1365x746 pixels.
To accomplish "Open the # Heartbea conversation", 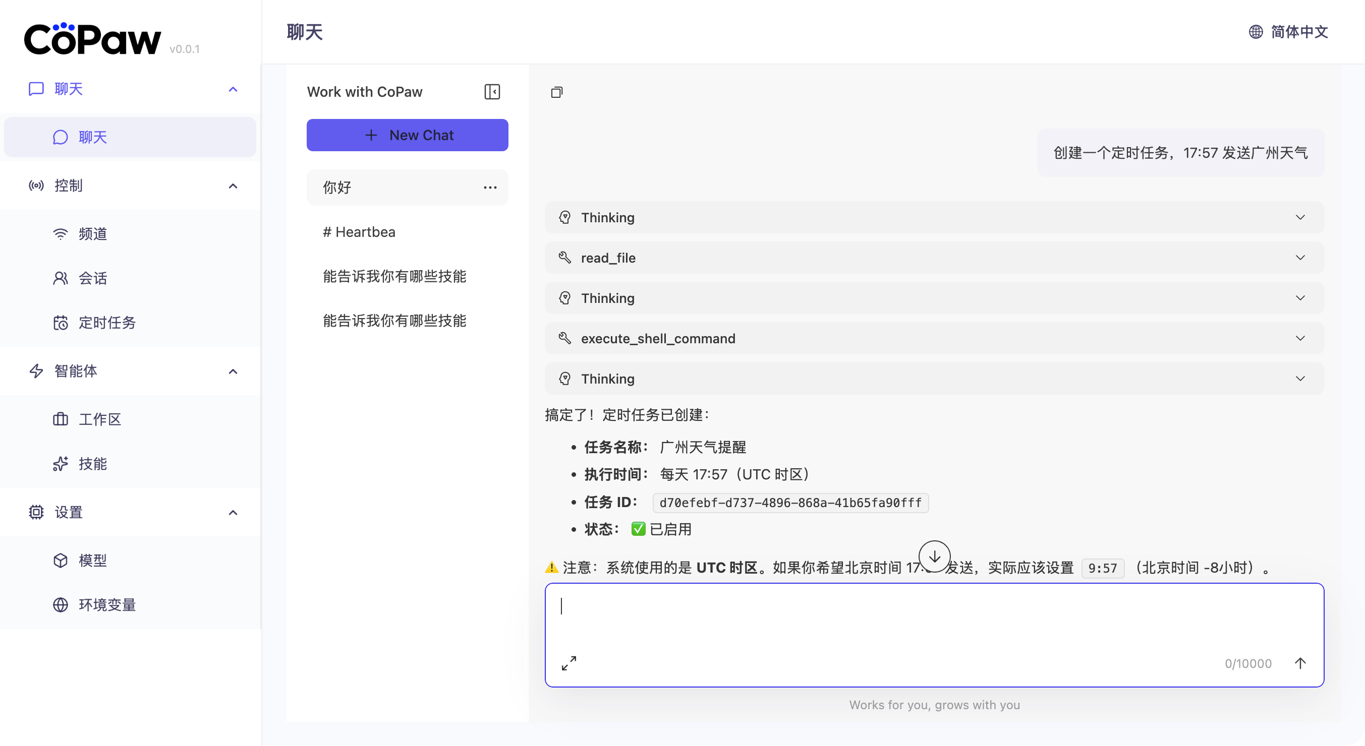I will [x=359, y=232].
